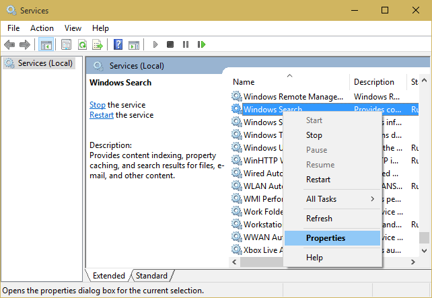The height and width of the screenshot is (298, 432).
Task: Open the Action menu
Action: pyautogui.click(x=42, y=28)
